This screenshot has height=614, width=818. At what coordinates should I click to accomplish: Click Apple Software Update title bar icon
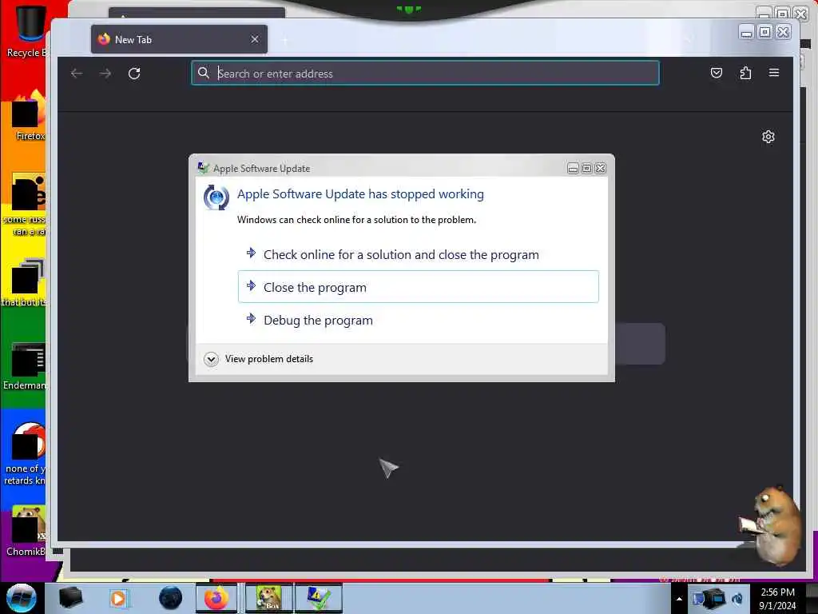[203, 168]
